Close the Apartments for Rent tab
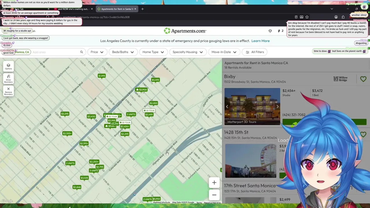The height and width of the screenshot is (208, 370). (x=135, y=9)
